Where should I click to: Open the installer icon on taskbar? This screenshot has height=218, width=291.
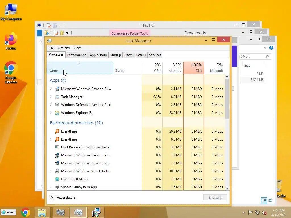pos(96,212)
